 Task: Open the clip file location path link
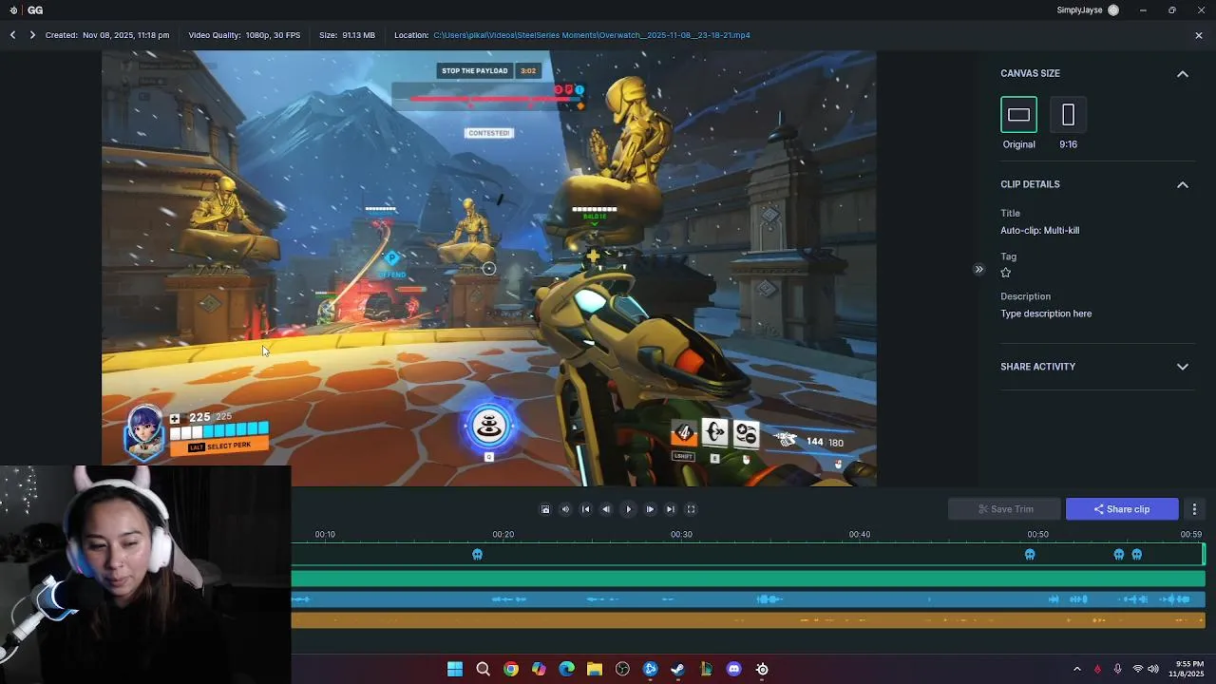592,35
